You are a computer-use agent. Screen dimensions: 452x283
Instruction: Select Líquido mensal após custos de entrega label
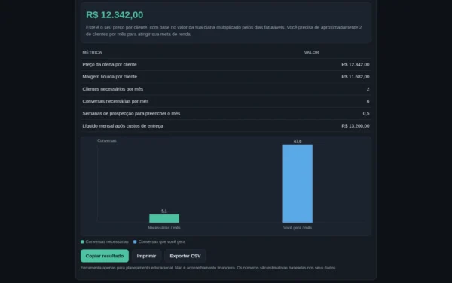[x=123, y=126]
